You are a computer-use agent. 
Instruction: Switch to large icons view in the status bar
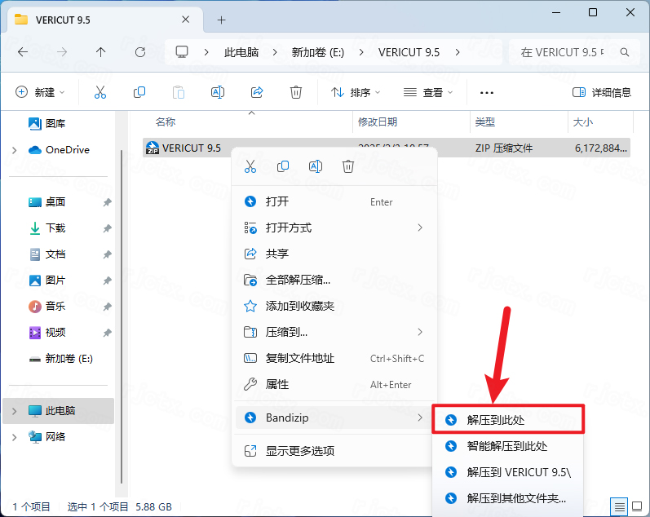pos(637,506)
